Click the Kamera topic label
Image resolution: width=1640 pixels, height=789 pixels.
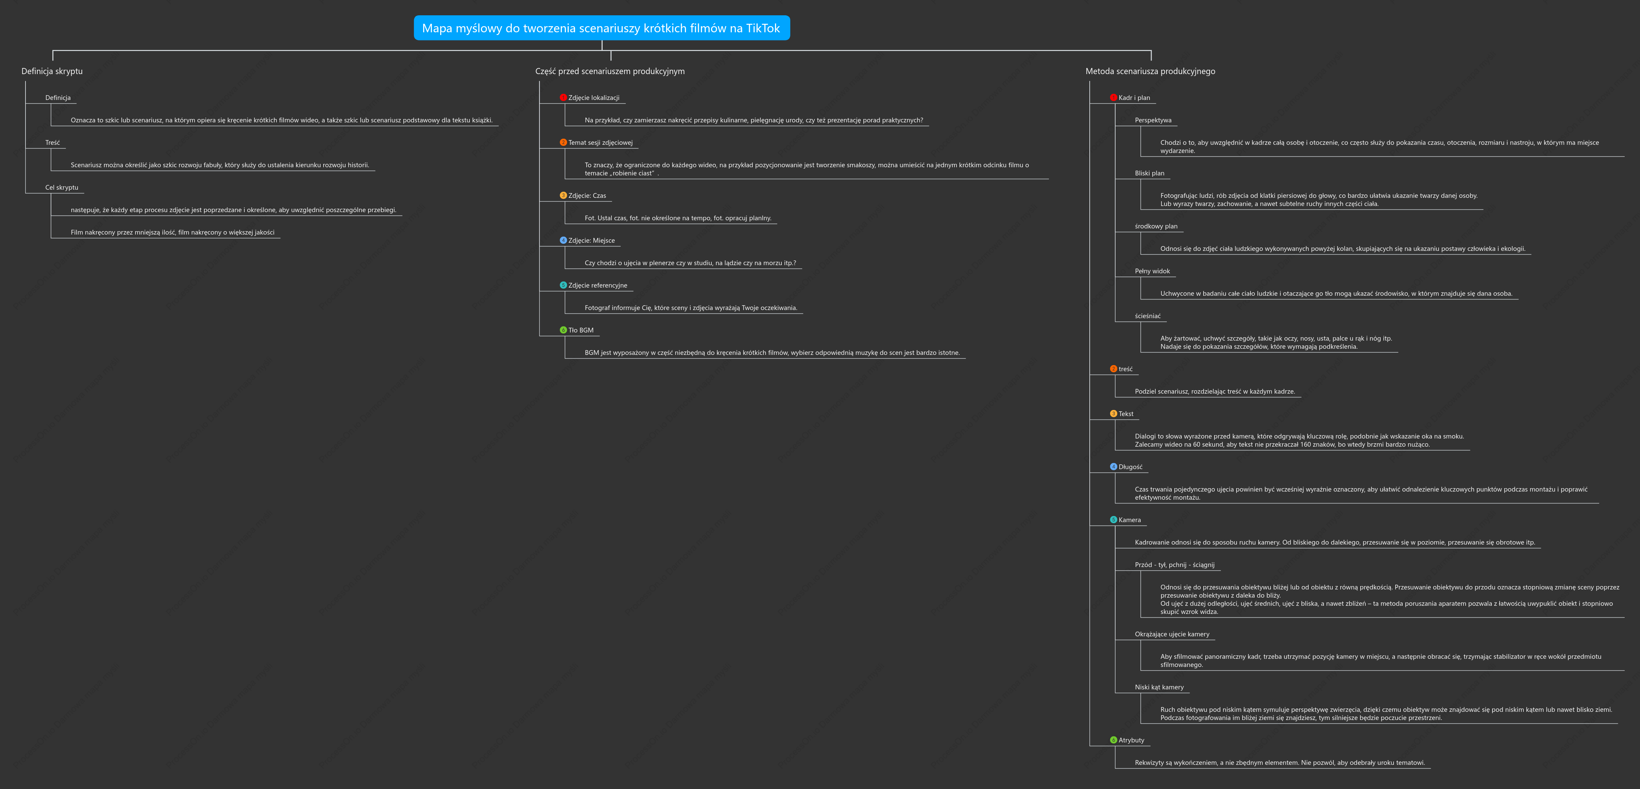click(x=1129, y=520)
